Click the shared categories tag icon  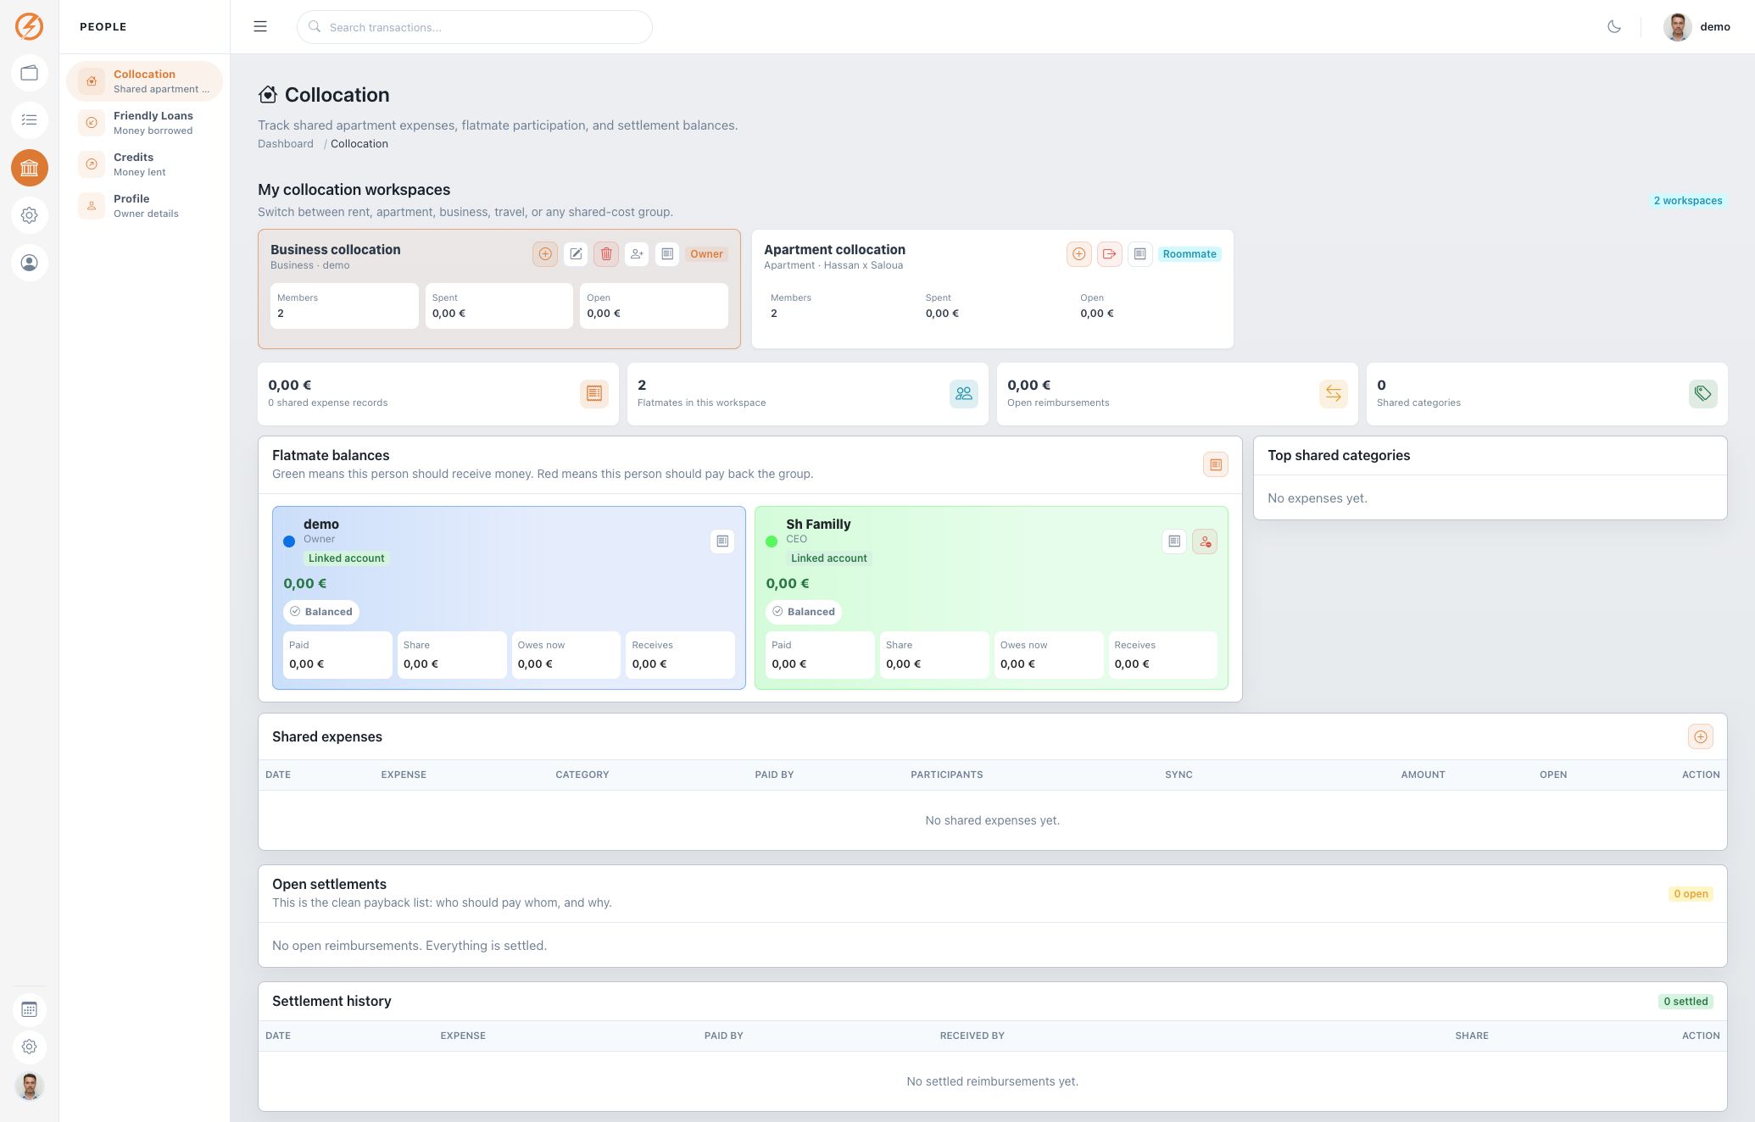point(1703,393)
